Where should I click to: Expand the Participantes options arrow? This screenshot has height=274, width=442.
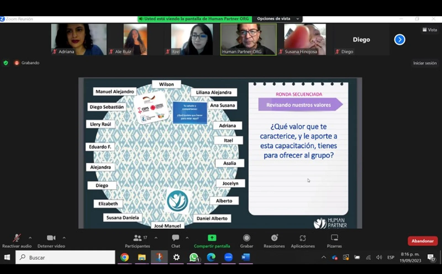click(x=156, y=238)
